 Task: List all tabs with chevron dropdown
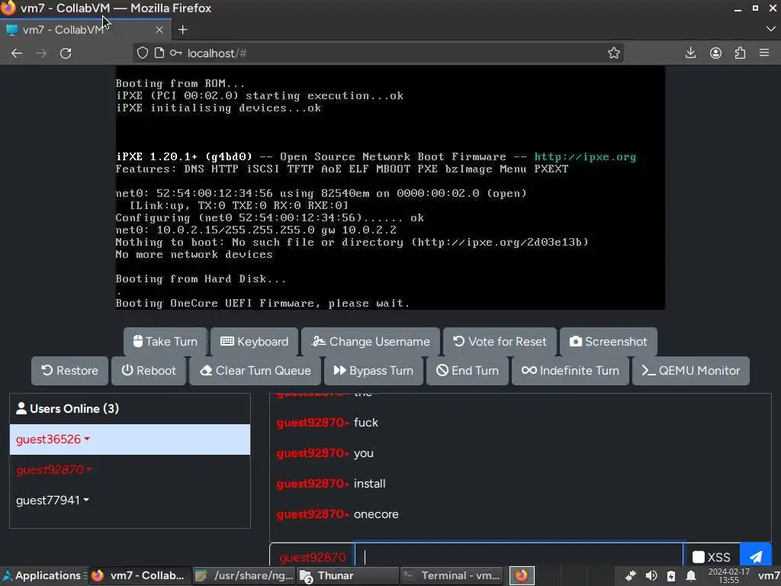tap(770, 29)
